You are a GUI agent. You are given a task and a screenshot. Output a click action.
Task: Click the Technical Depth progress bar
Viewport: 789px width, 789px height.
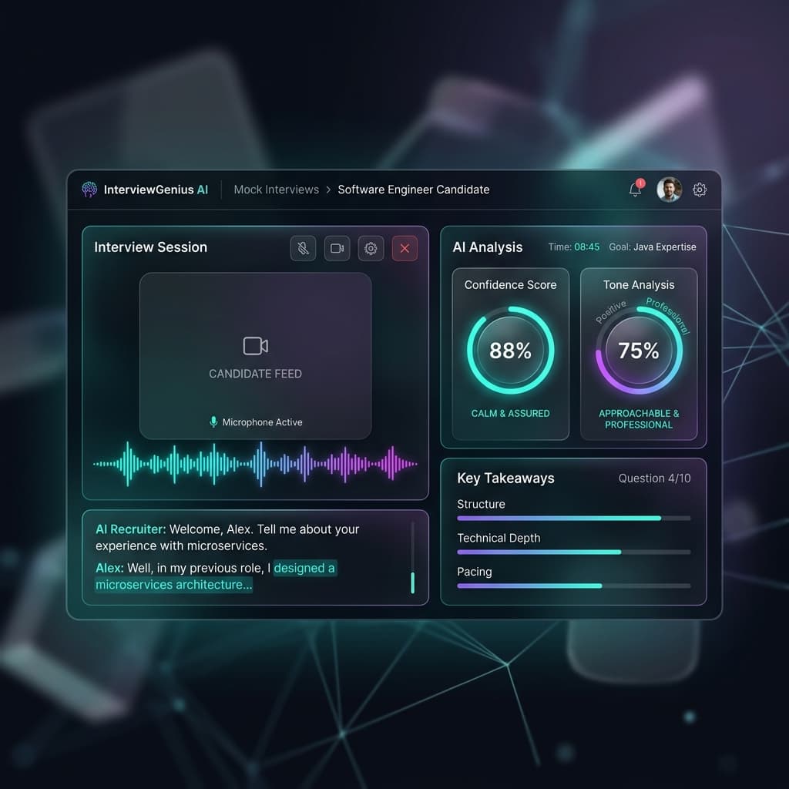[573, 552]
